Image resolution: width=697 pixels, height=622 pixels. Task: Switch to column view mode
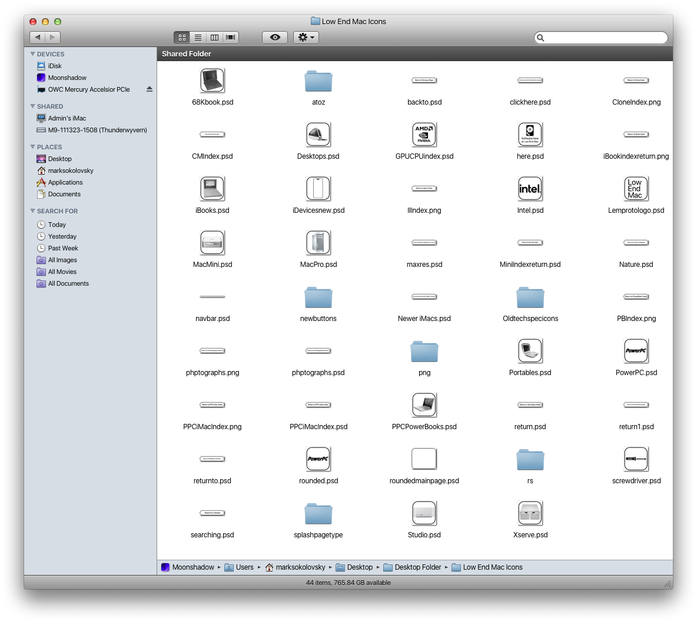click(215, 38)
